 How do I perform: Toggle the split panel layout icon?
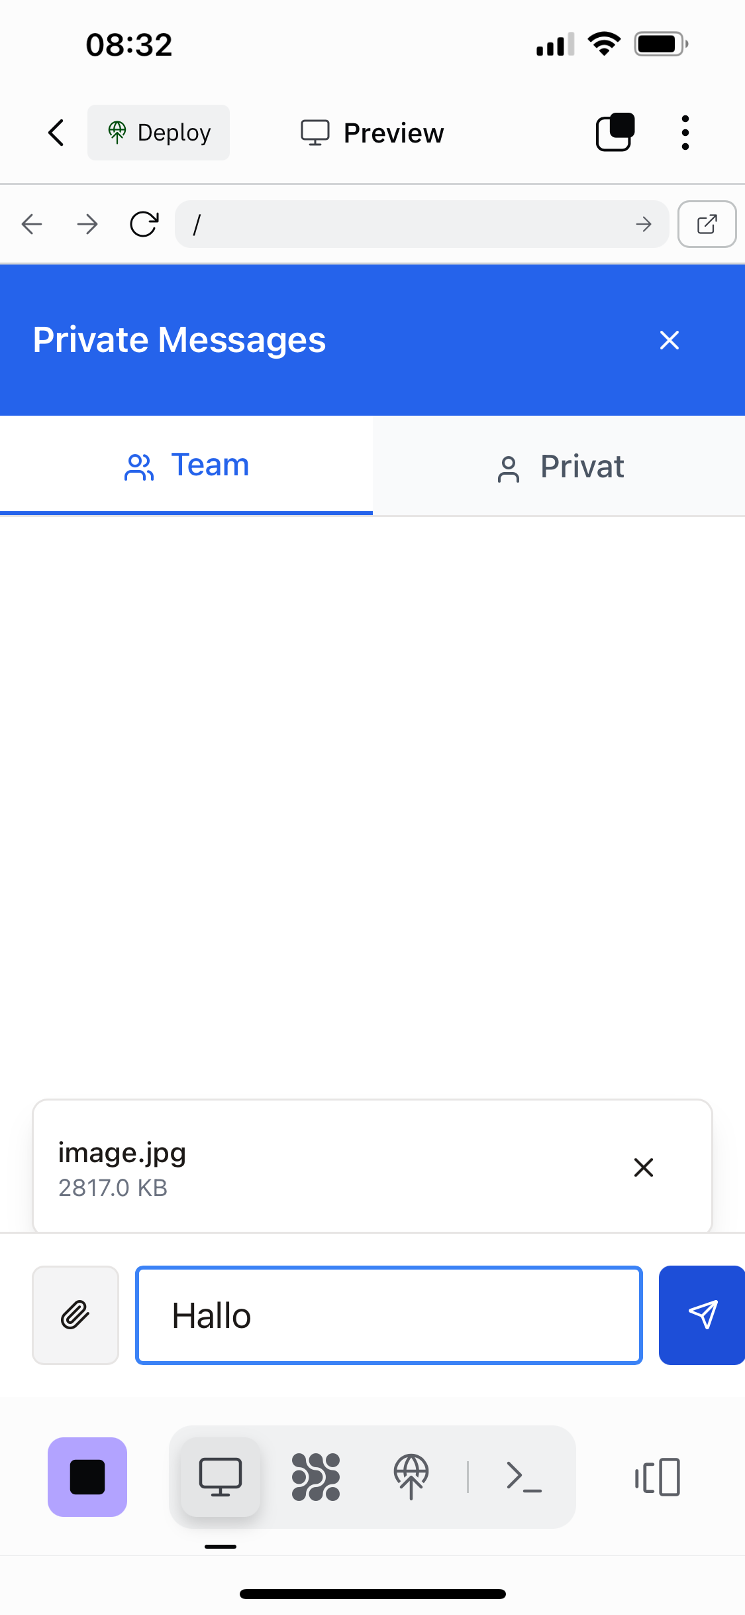658,1477
